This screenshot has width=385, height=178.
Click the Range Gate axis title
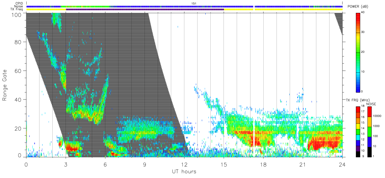coord(5,85)
